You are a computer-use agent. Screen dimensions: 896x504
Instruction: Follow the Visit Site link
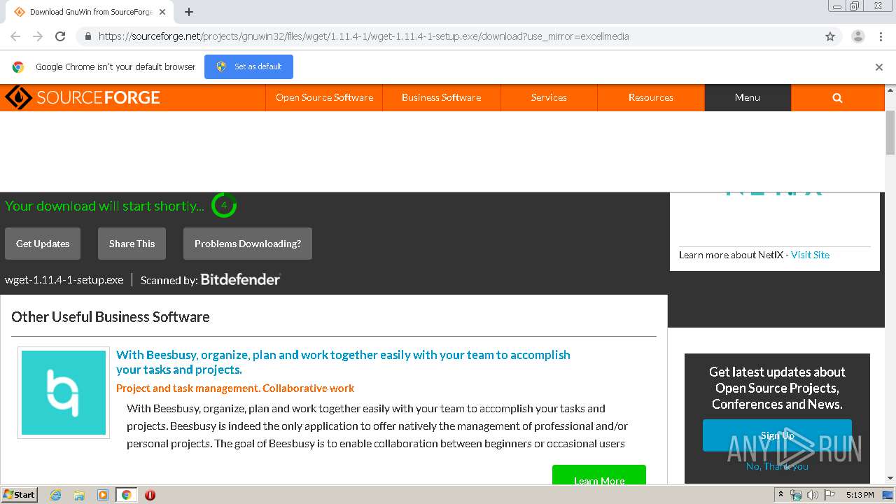[x=810, y=255]
